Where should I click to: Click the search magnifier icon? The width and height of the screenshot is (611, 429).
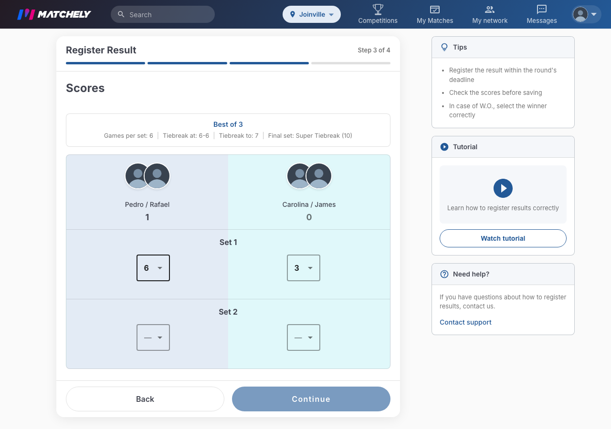click(x=121, y=14)
